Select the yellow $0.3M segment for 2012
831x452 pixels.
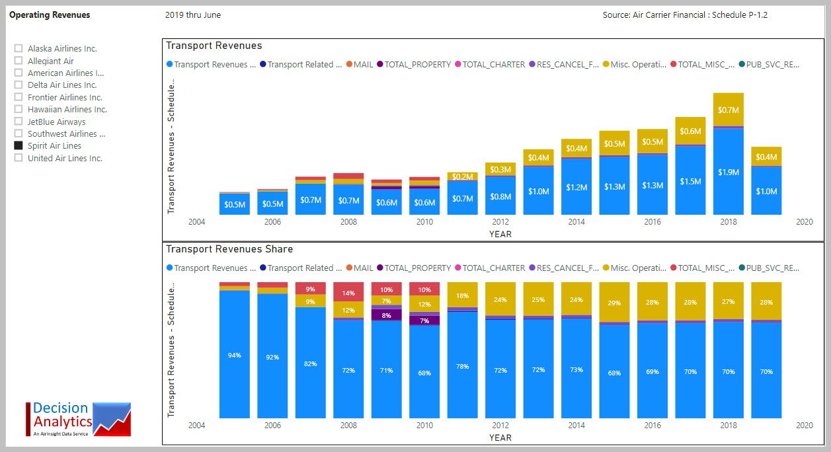(x=500, y=169)
